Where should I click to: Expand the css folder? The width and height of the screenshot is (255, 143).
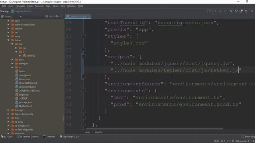[x=16, y=48]
